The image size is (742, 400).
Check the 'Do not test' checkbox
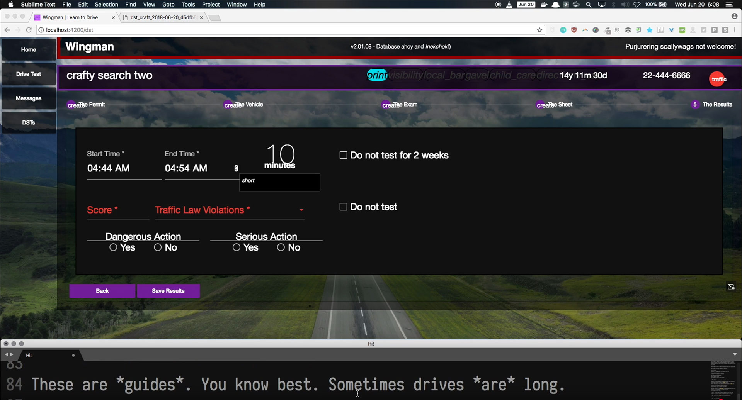tap(343, 207)
